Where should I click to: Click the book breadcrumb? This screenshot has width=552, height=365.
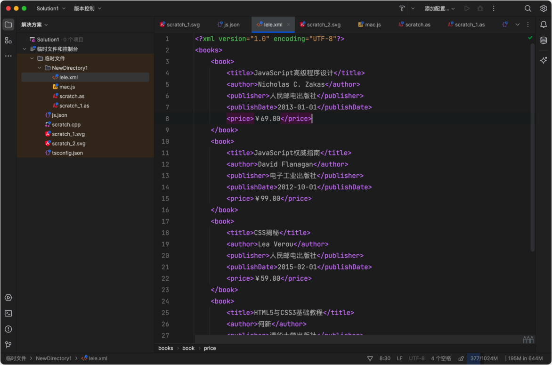click(x=188, y=349)
